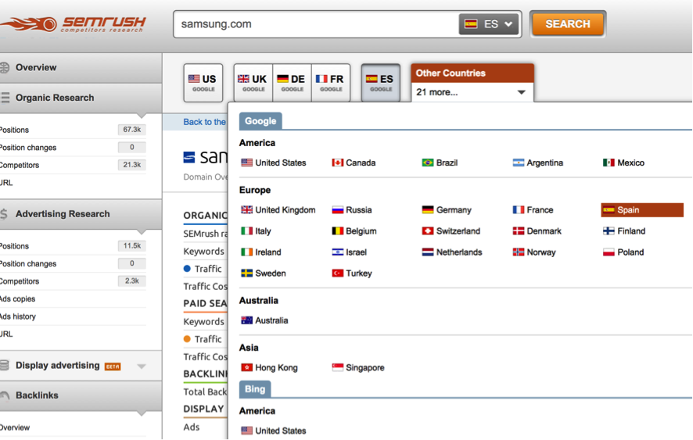Click the Argentina flag icon
Image resolution: width=693 pixels, height=440 pixels.
coord(519,163)
